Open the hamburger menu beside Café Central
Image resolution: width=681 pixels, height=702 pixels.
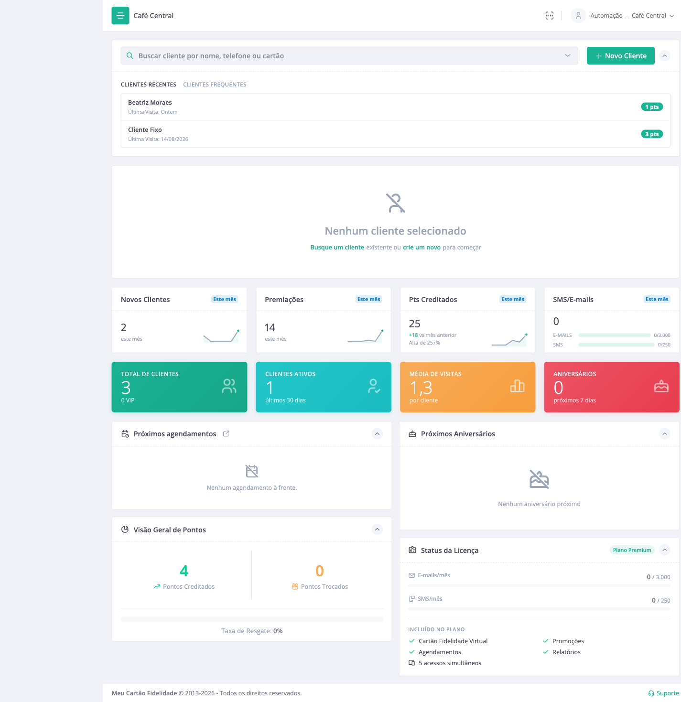tap(120, 15)
